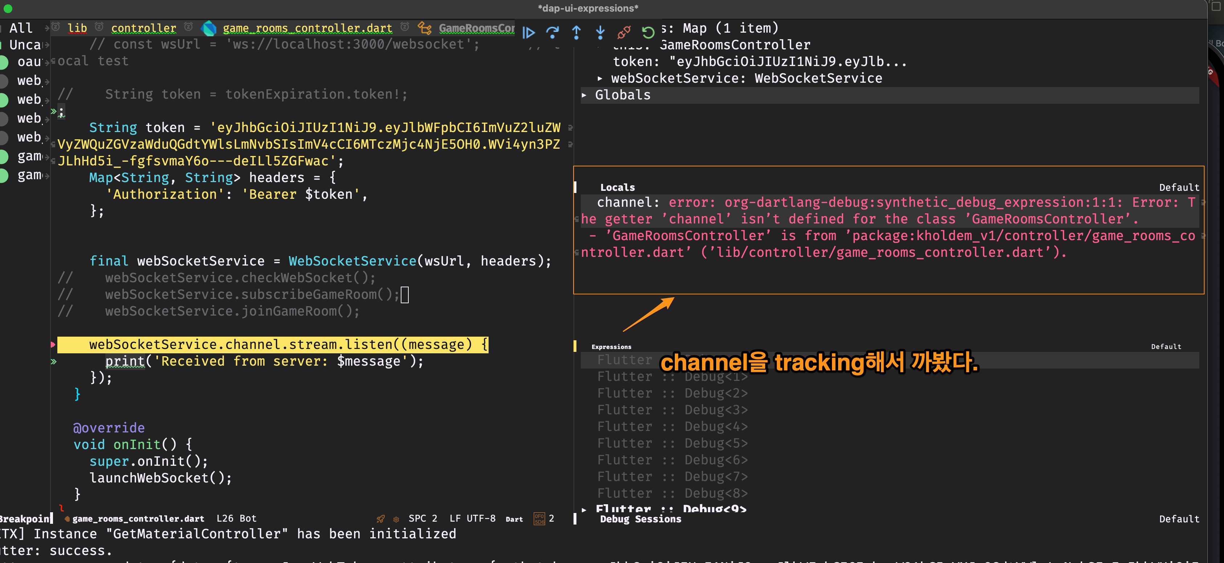Click the Dart file icon in breadcrumb
1224x563 pixels.
(x=209, y=29)
